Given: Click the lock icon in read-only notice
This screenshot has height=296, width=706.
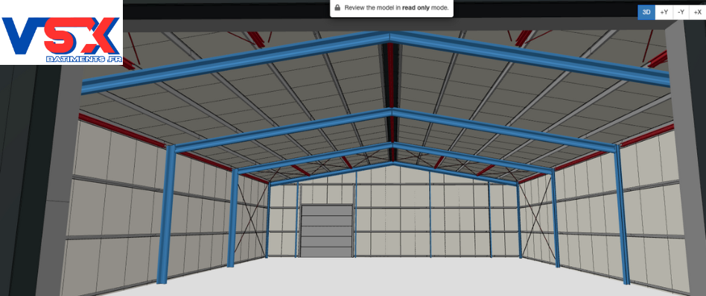Looking at the screenshot, I should click(x=337, y=7).
